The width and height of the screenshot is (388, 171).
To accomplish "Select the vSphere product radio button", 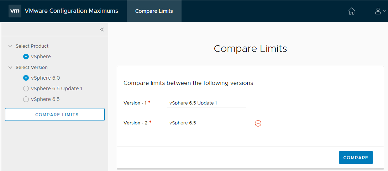I will point(26,57).
